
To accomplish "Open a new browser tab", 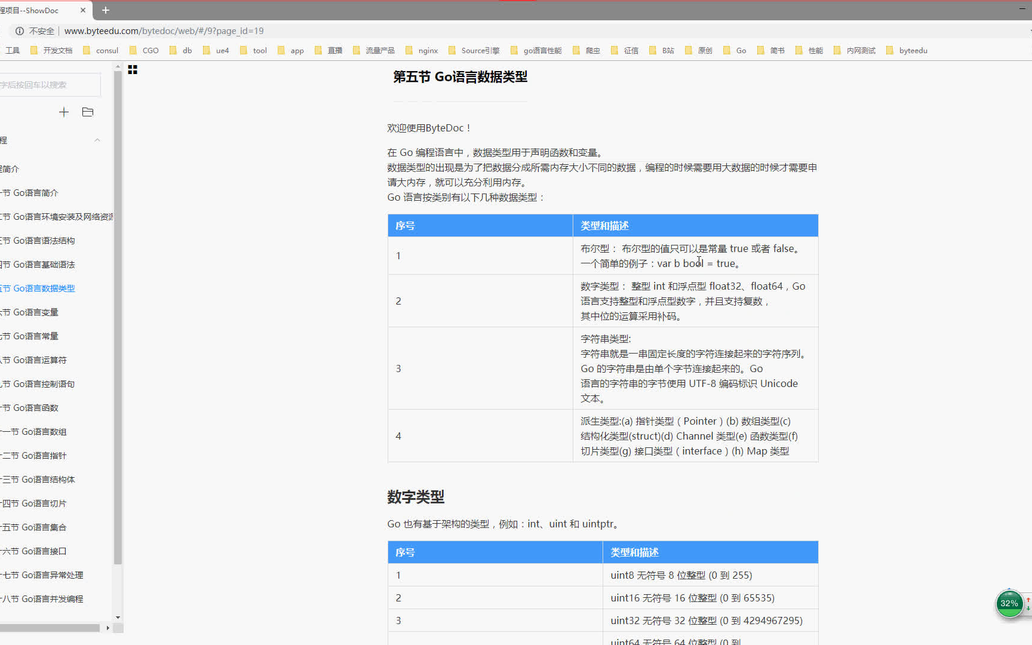I will click(x=106, y=10).
